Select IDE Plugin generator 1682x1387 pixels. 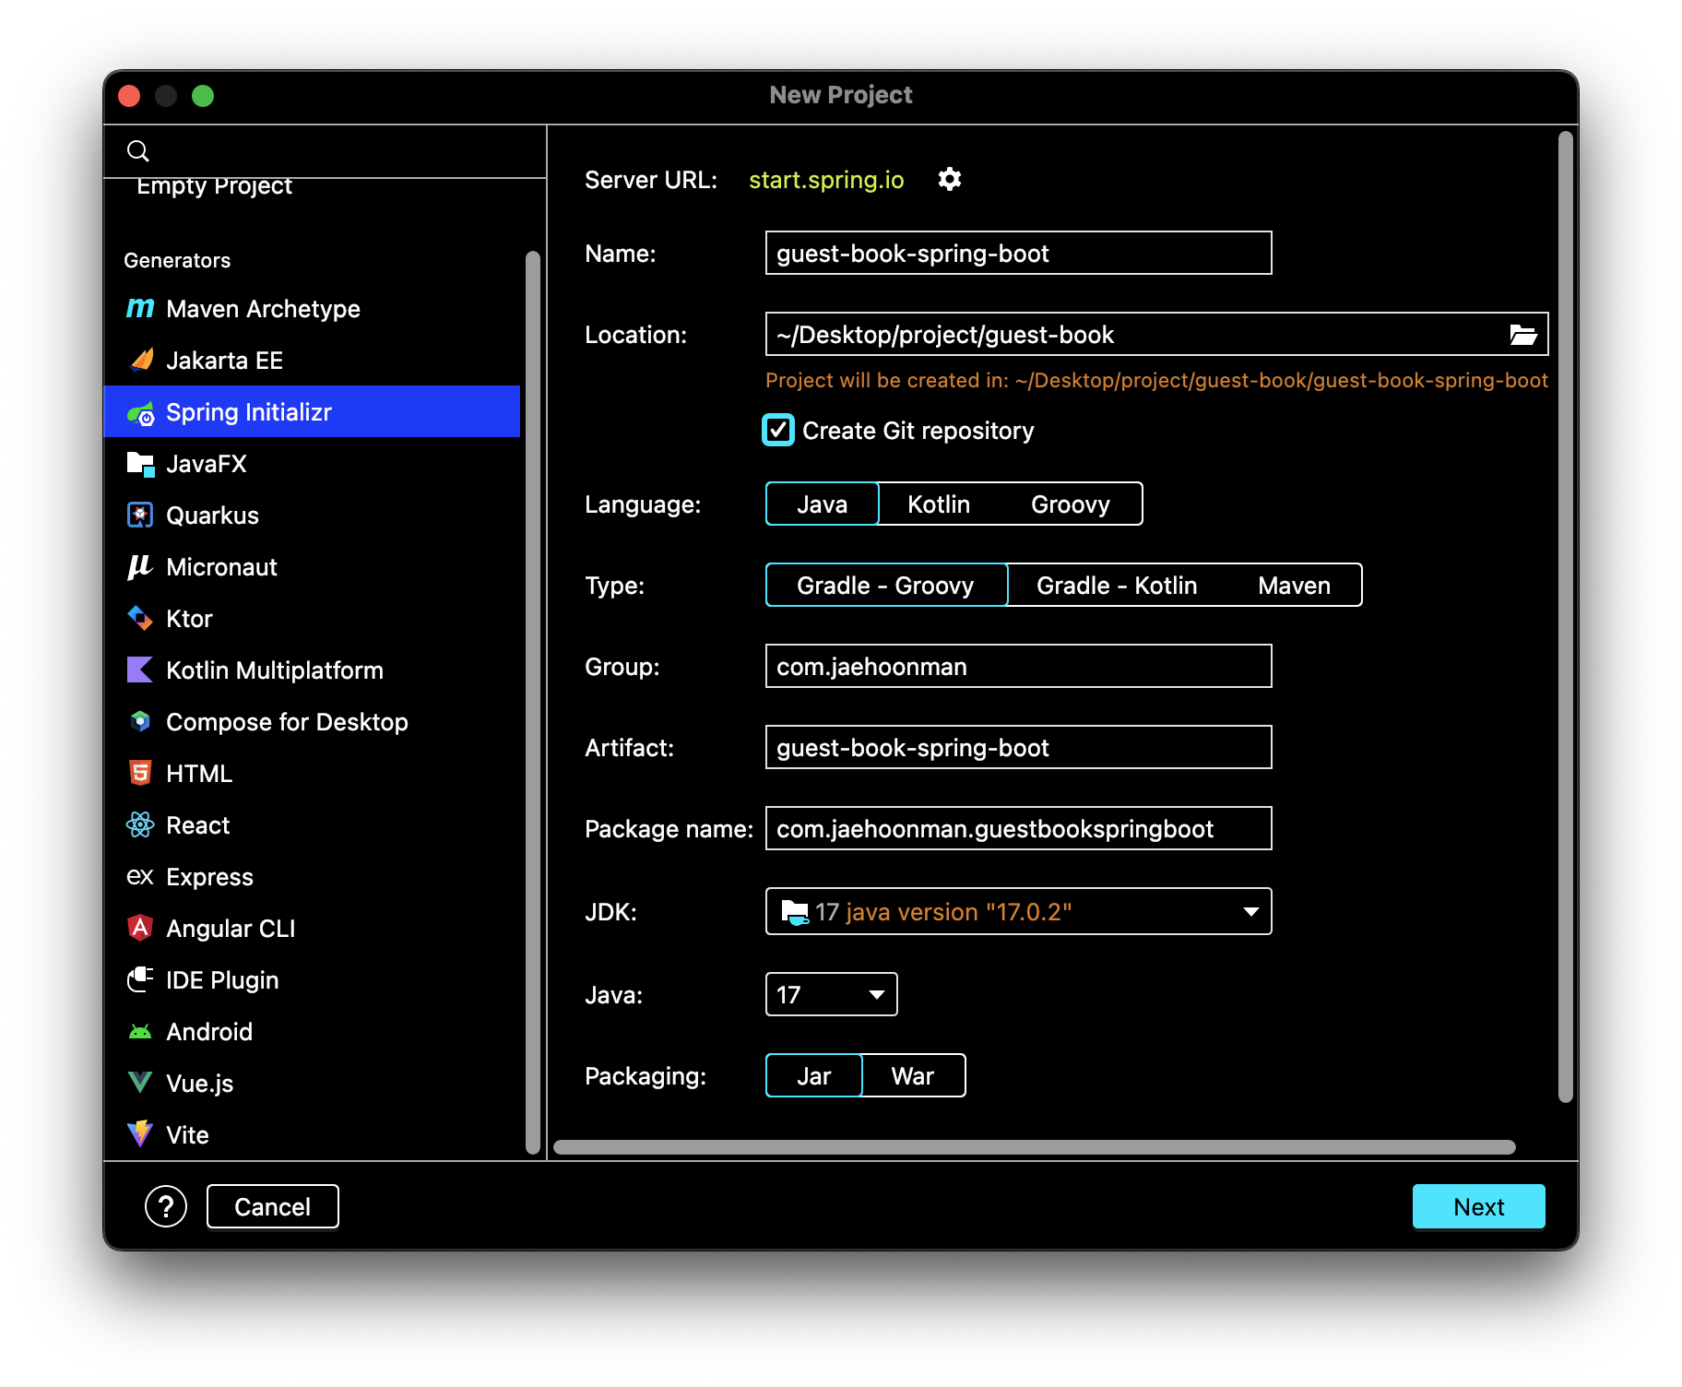click(x=312, y=980)
